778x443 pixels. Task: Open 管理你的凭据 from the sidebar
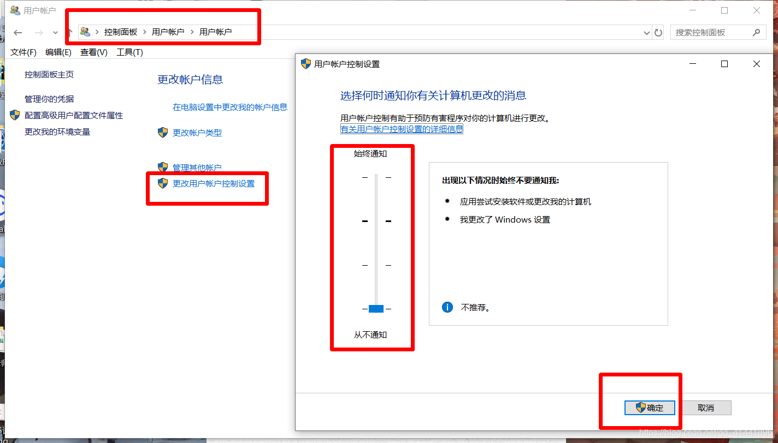click(48, 99)
